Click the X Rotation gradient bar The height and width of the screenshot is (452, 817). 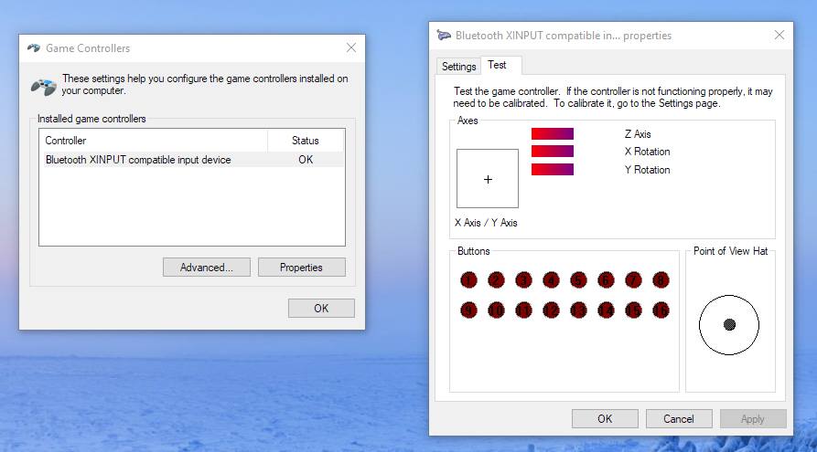553,152
